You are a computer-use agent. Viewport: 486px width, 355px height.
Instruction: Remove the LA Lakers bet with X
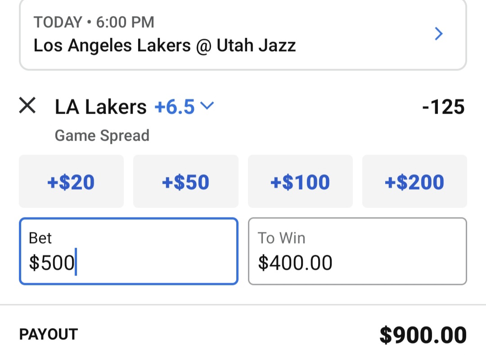click(x=27, y=106)
